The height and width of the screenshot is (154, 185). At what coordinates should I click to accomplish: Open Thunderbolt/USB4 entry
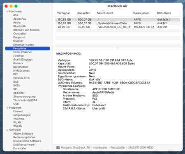[x=25, y=100]
